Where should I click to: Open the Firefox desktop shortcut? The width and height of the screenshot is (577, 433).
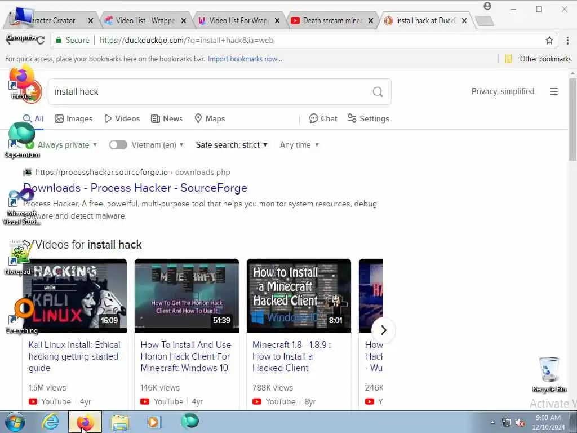pyautogui.click(x=21, y=83)
